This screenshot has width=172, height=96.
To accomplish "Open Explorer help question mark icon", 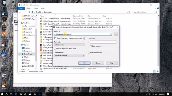I will pos(158,8).
